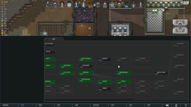Open the 研究 (Research) tab
Viewport: 191px width, 107px height.
pos(117,105)
